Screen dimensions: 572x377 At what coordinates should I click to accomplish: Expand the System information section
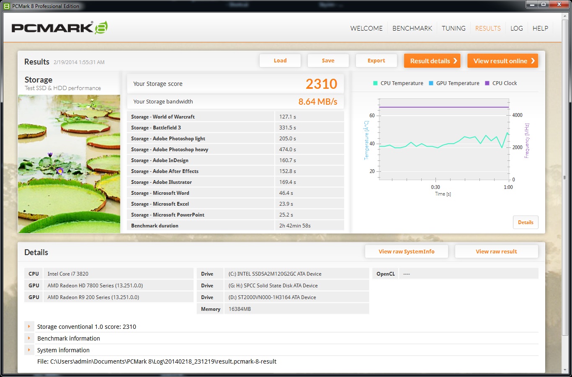29,350
